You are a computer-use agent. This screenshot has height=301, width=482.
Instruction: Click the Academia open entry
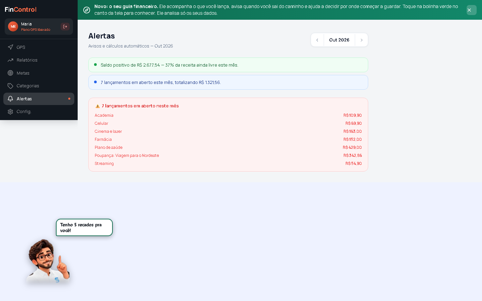coord(228,115)
